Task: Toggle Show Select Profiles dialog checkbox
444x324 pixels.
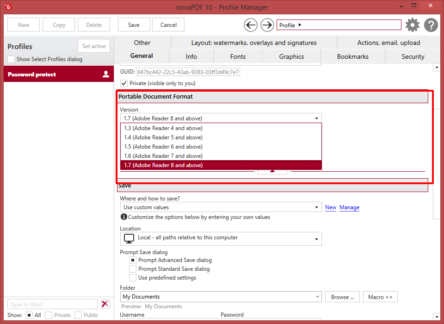Action: click(11, 59)
